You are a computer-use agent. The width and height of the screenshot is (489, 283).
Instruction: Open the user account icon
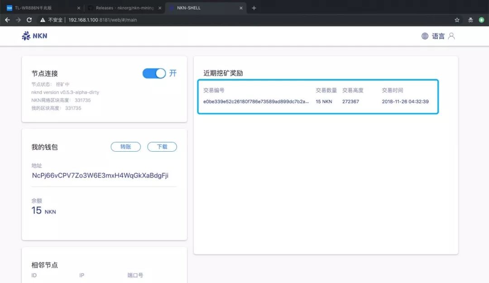451,36
